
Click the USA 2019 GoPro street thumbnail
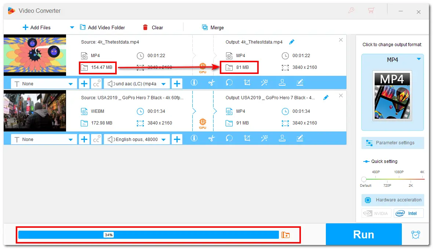click(35, 111)
